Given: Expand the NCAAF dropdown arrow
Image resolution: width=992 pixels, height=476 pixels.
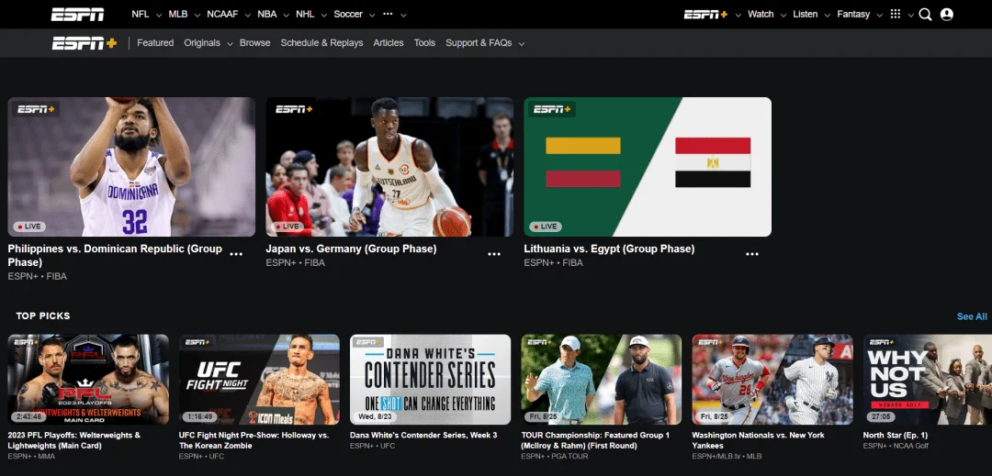Looking at the screenshot, I should tap(247, 15).
